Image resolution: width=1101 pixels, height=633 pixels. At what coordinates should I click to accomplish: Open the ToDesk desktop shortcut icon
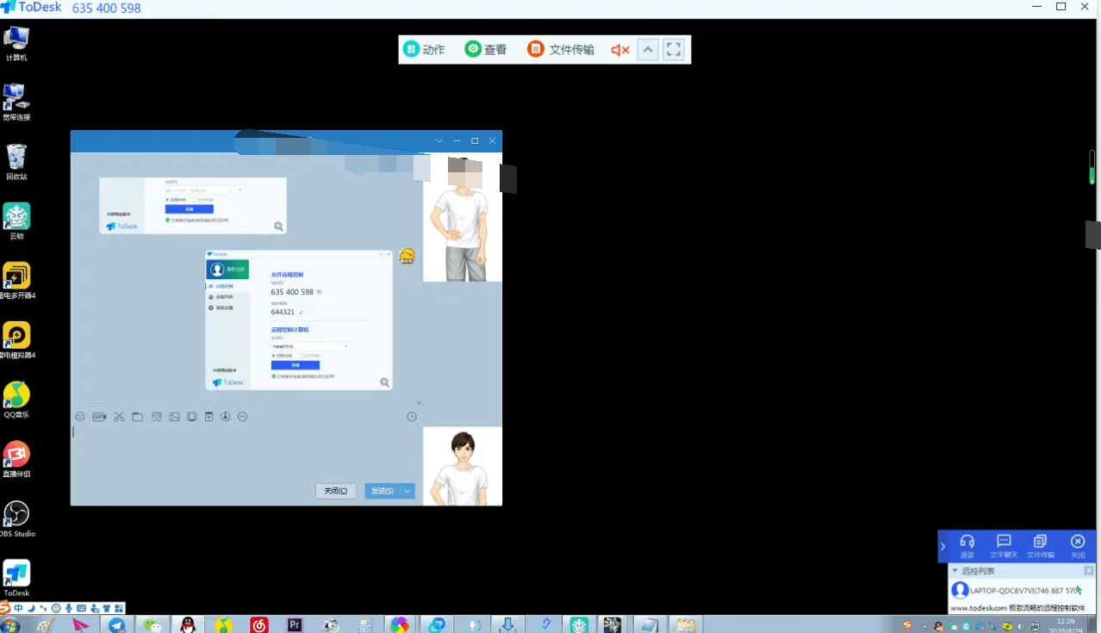16,578
